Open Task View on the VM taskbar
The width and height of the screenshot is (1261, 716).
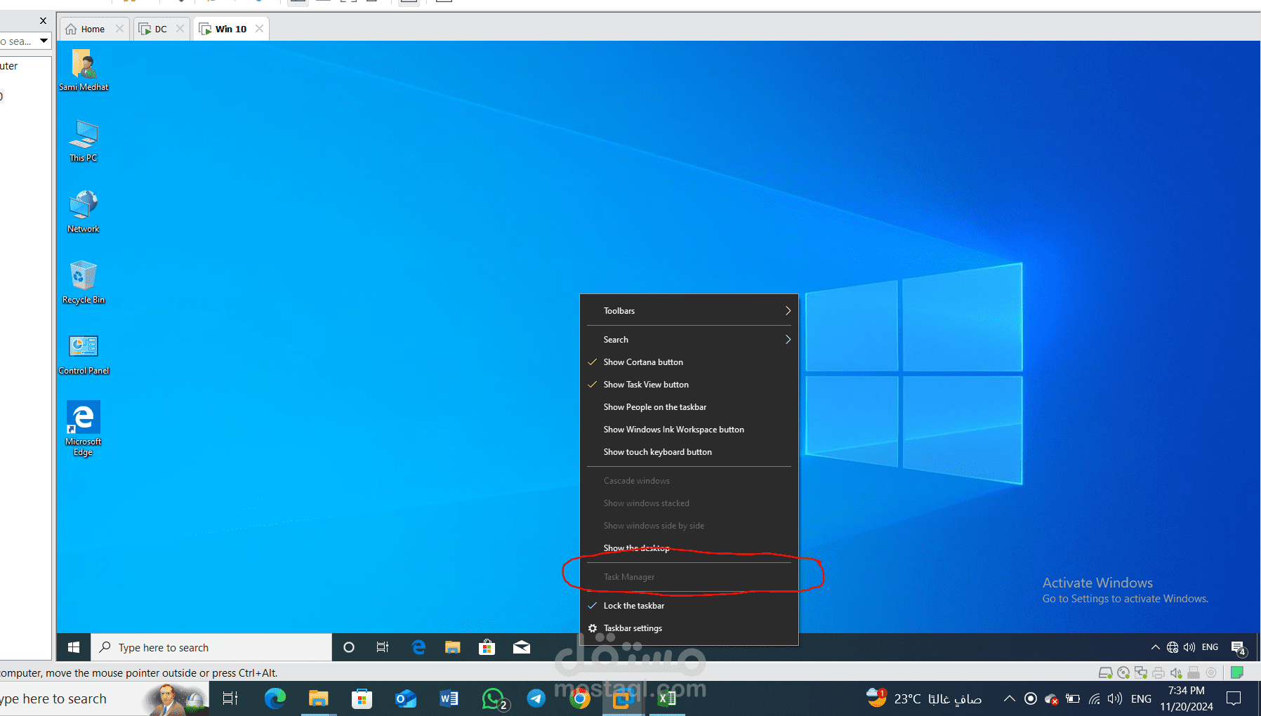coord(383,647)
